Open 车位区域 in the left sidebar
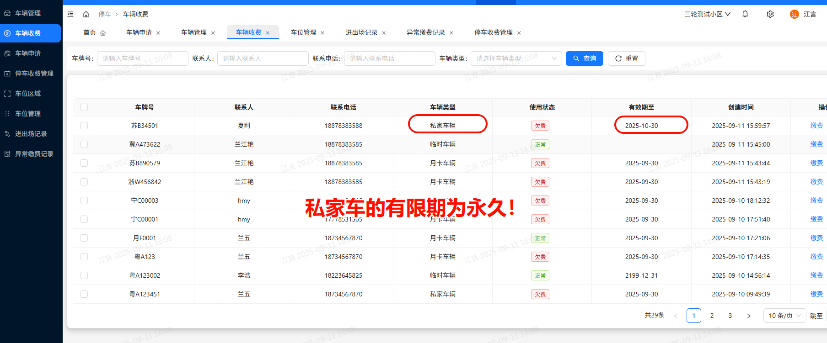The height and width of the screenshot is (343, 827). point(28,94)
